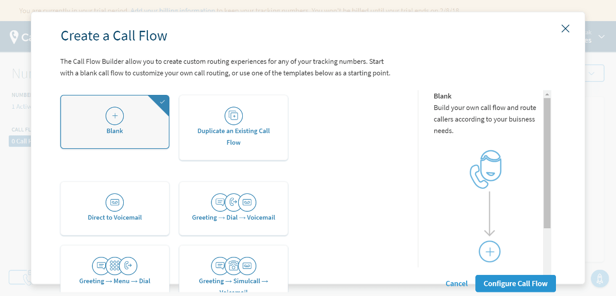Choose Greeting → Dial → Voicemail template
This screenshot has width=616, height=296.
234,209
